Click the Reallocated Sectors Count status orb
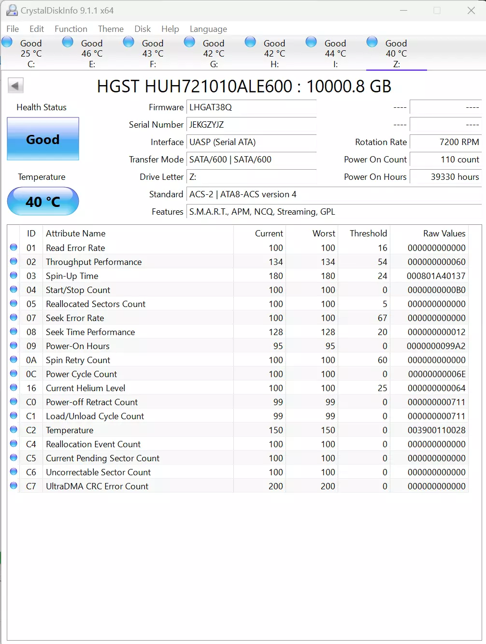This screenshot has width=486, height=644. point(14,304)
